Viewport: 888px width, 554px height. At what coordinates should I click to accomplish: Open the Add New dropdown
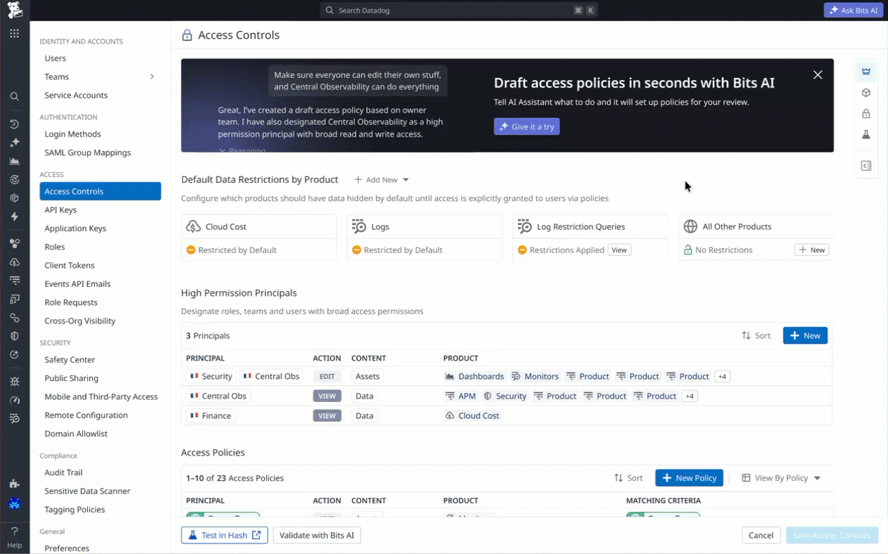click(x=381, y=180)
